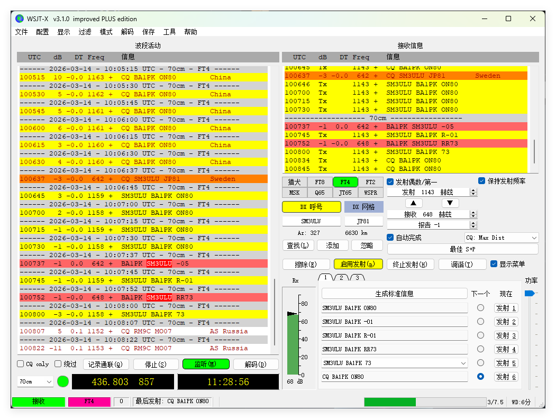Toggle the 绕过 checkbox

click(x=58, y=364)
